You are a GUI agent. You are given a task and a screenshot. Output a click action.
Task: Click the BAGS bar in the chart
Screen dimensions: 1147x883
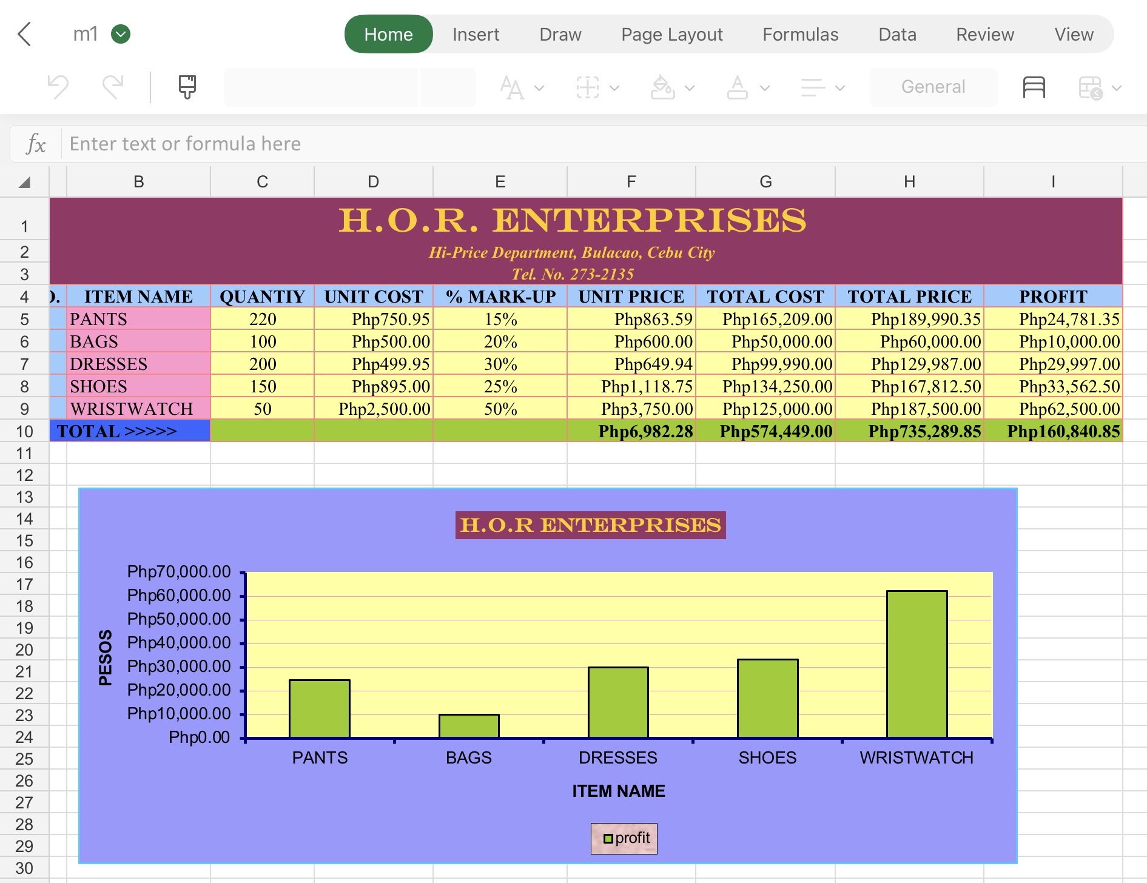[469, 726]
